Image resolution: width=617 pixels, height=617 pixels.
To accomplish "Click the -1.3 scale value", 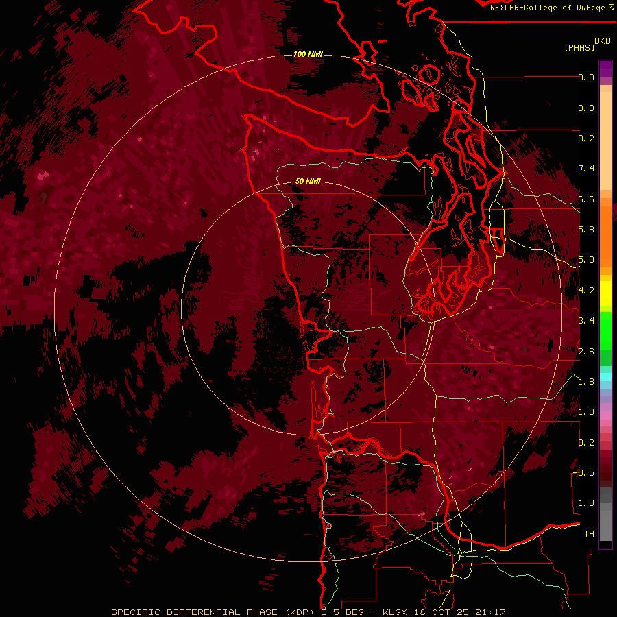I will click(x=583, y=503).
